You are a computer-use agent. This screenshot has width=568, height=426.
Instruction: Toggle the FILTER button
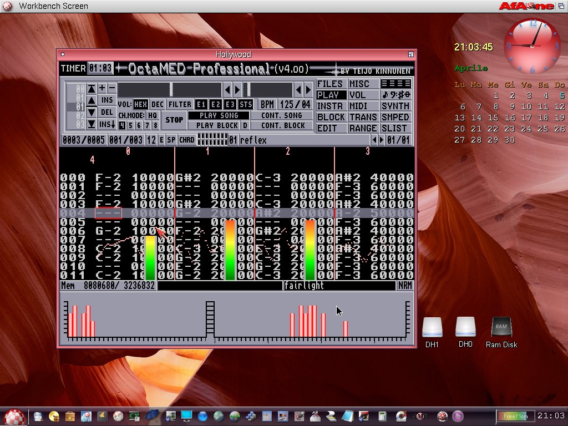tap(180, 104)
